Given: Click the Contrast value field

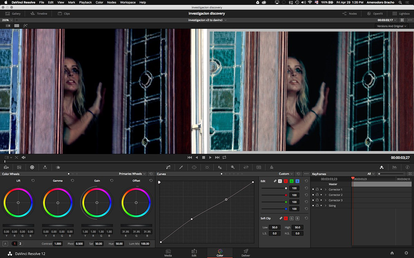Looking at the screenshot, I should pos(58,244).
